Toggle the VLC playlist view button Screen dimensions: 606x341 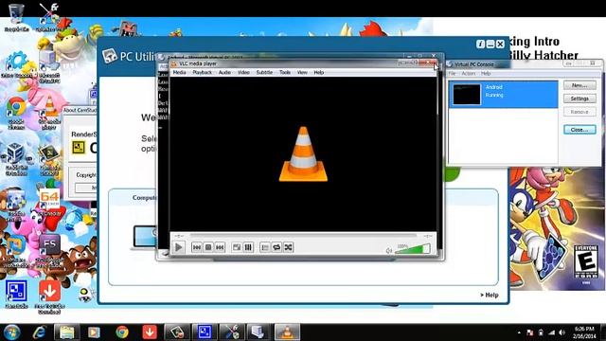click(265, 247)
